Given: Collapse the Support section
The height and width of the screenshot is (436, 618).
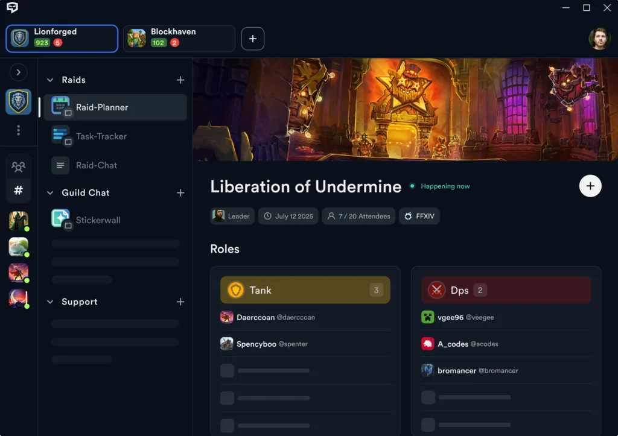Looking at the screenshot, I should 50,302.
